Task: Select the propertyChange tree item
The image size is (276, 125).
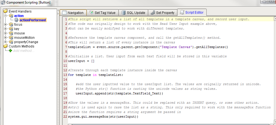Action: (26, 42)
